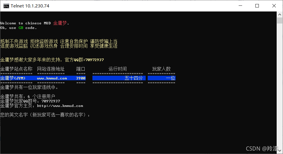Click the text '沉迷游戏伤身'

pyautogui.click(x=44, y=46)
